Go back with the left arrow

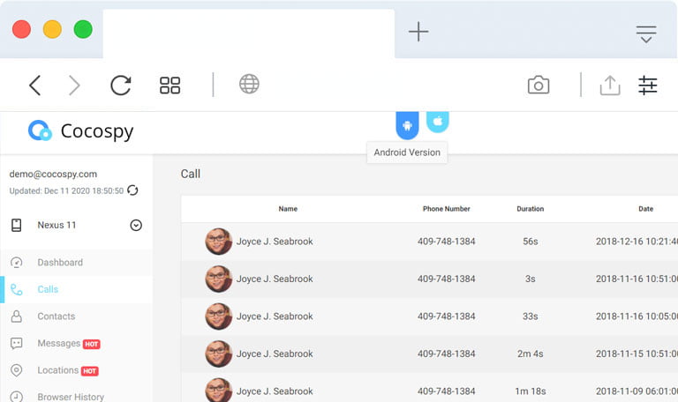35,85
